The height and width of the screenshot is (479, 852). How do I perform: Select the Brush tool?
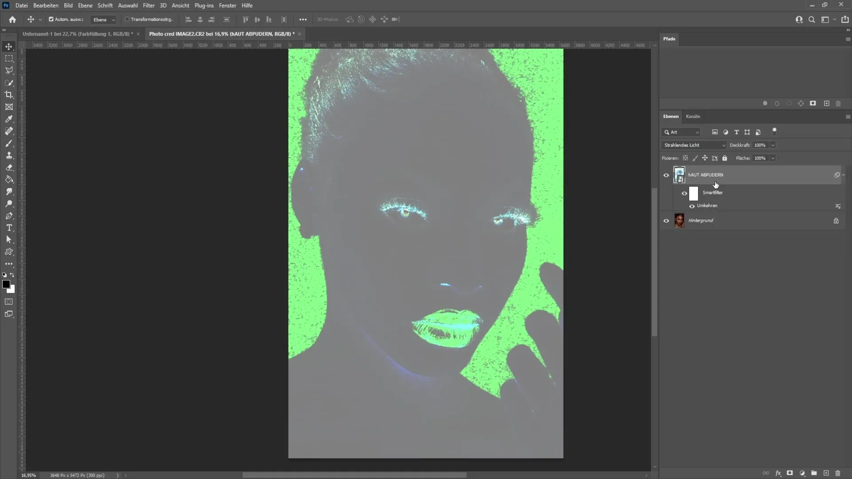(9, 143)
